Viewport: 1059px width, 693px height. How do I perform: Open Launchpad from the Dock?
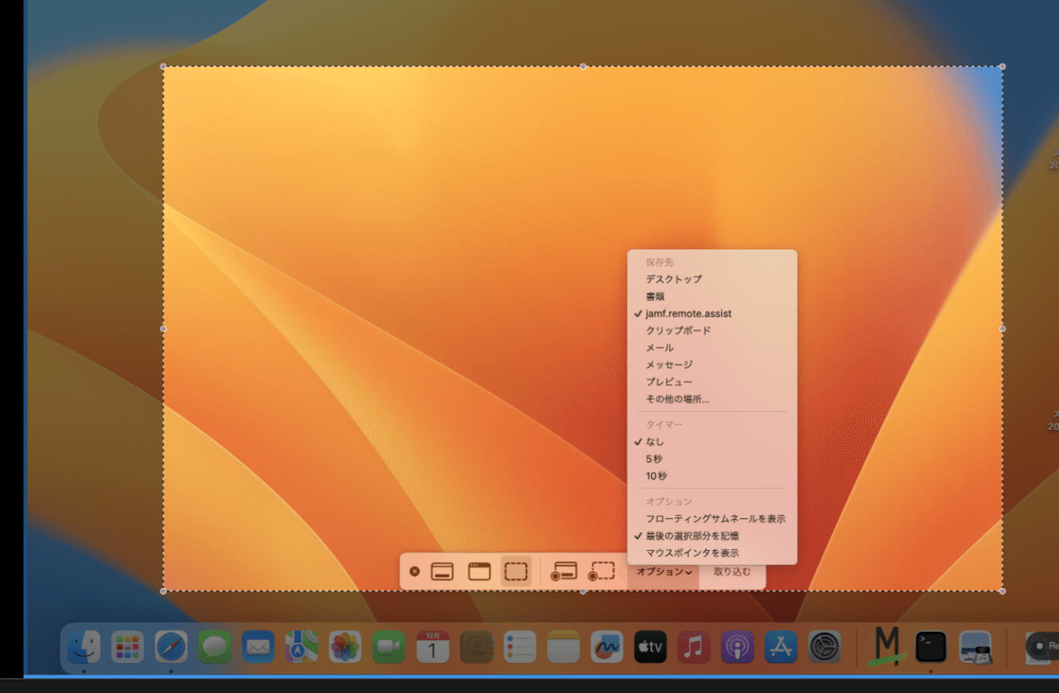click(128, 647)
